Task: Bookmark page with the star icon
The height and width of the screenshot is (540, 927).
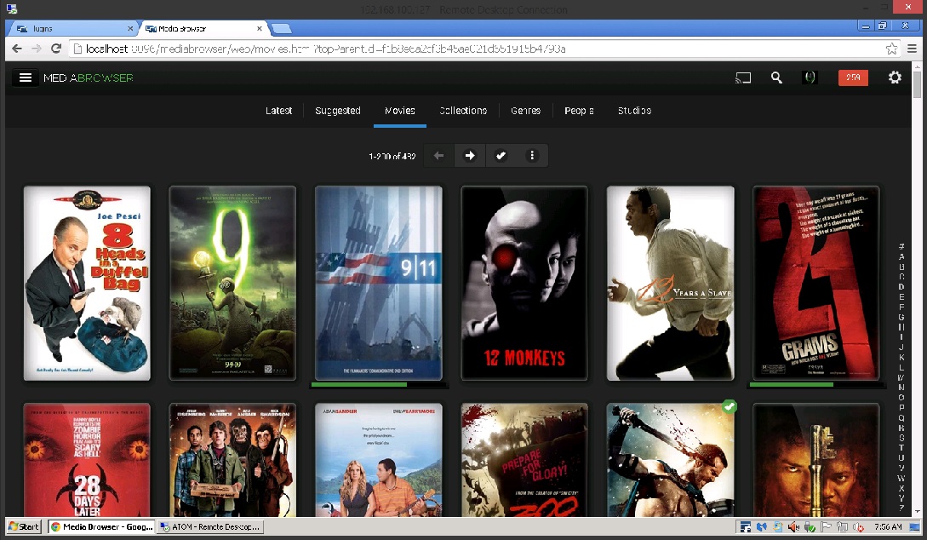Action: tap(891, 49)
